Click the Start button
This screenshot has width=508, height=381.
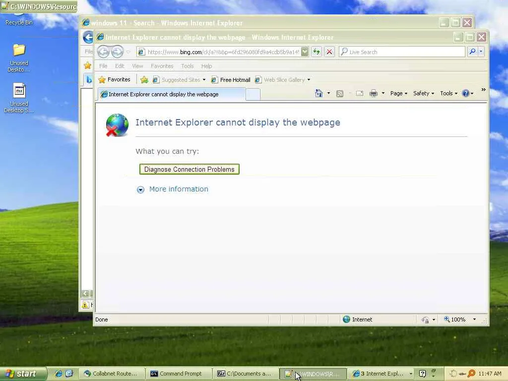(x=23, y=374)
